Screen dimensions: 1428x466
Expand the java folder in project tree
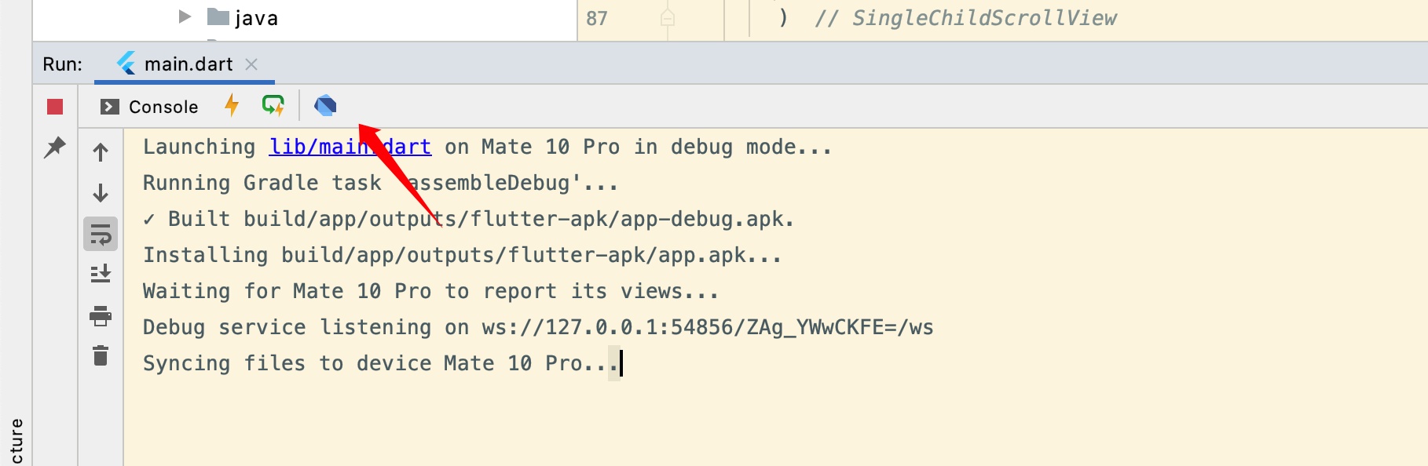[x=185, y=16]
